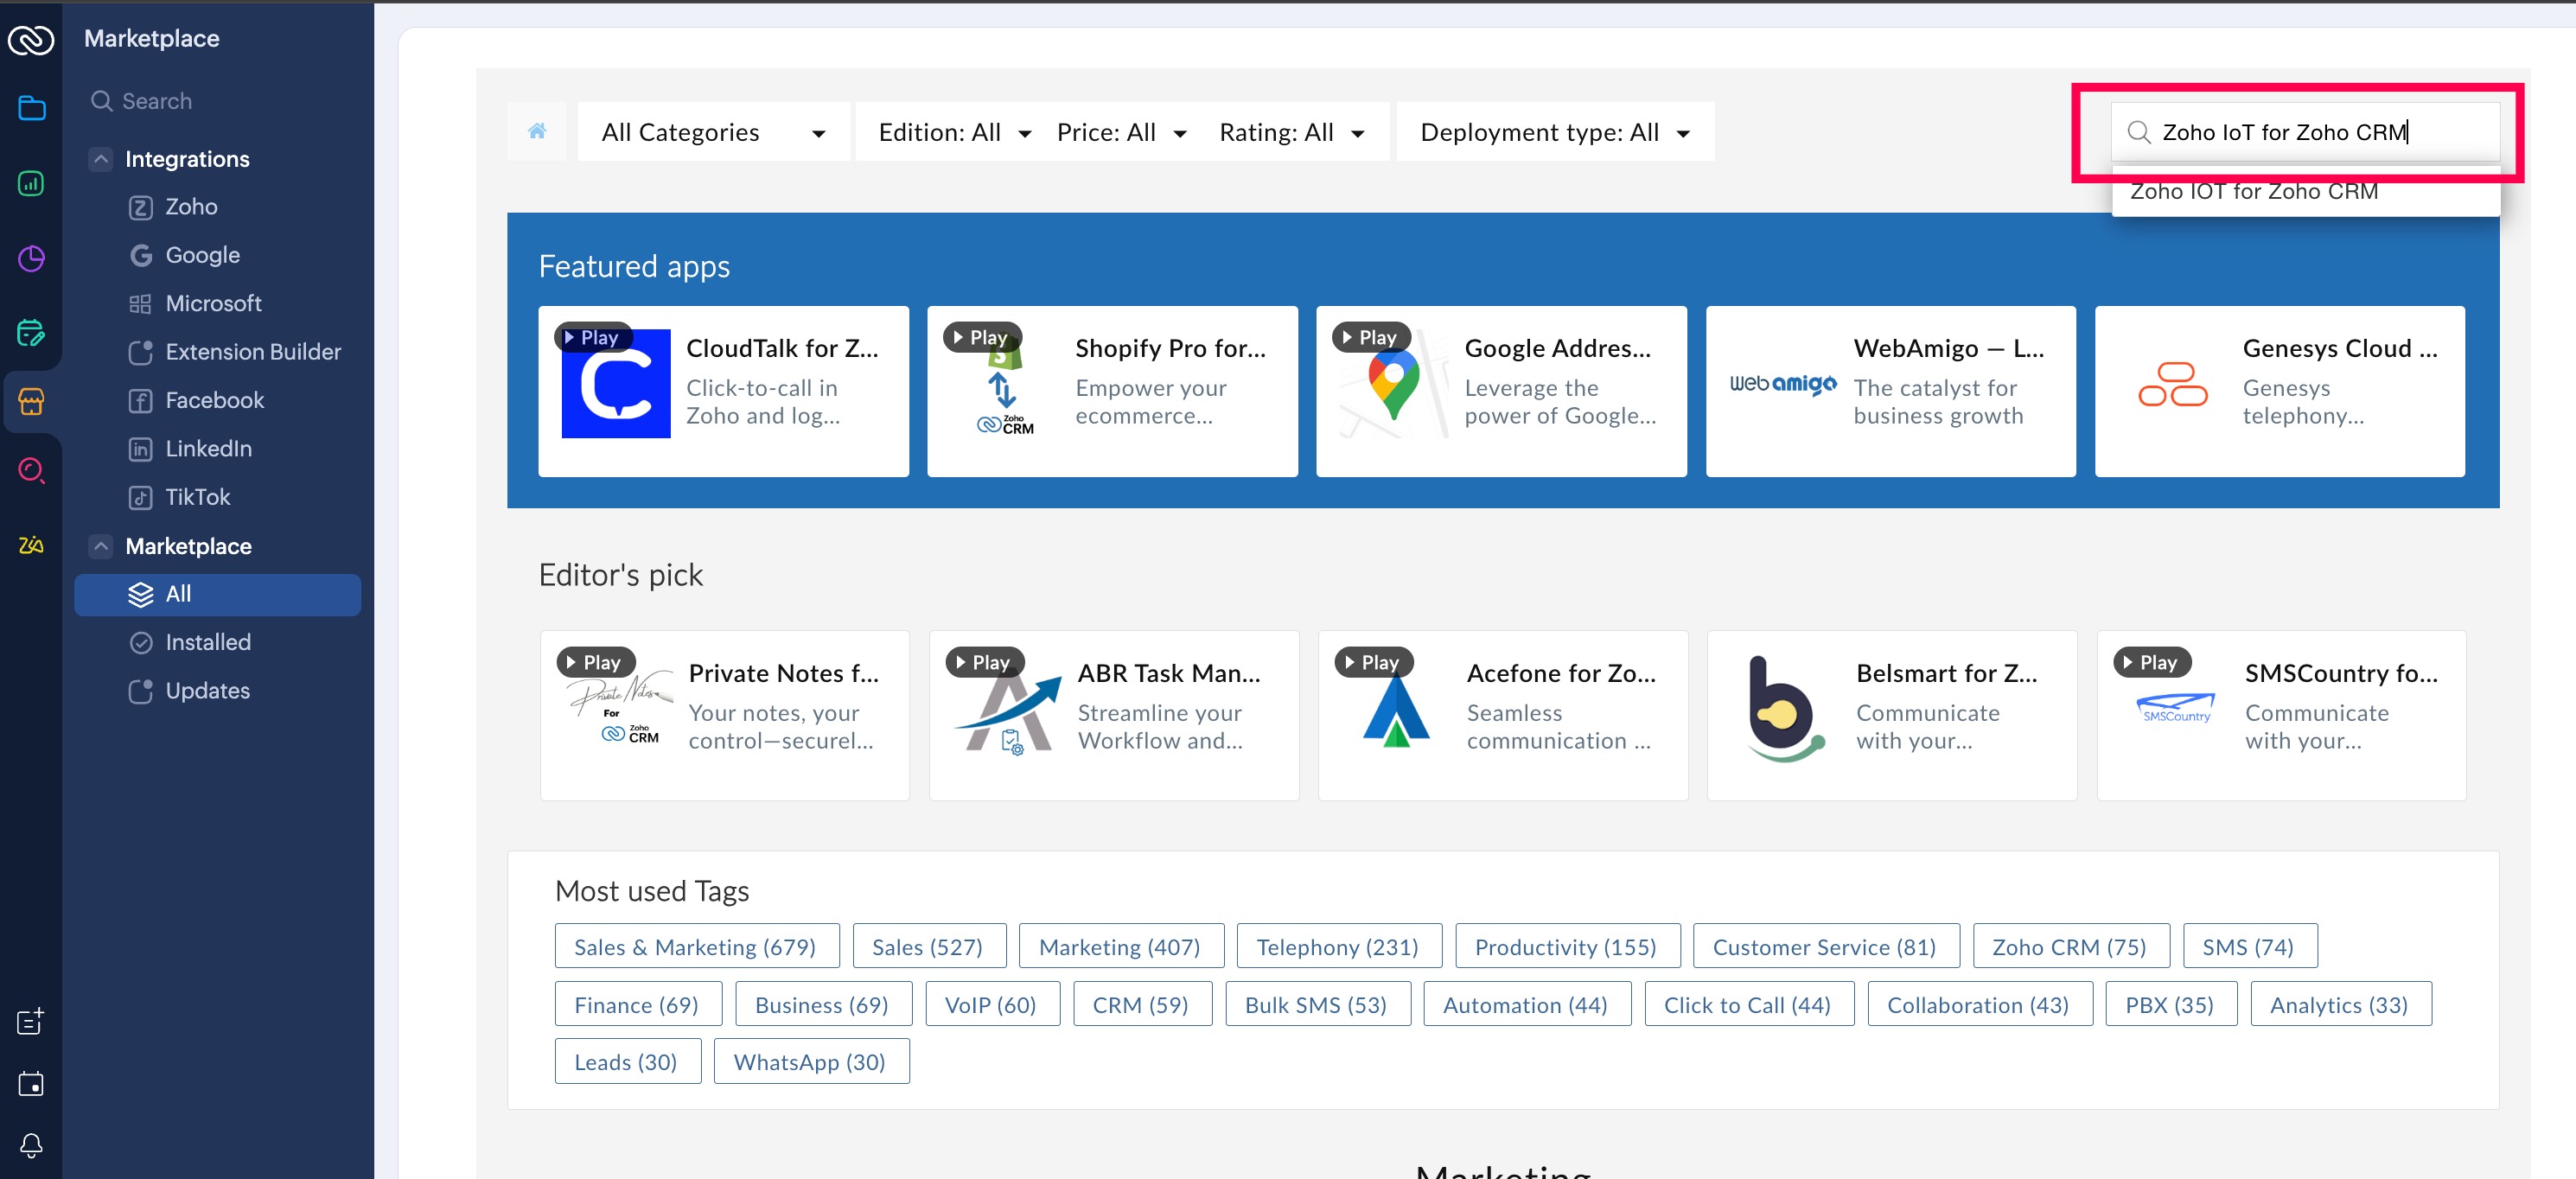Click the magnifier icon in app search box
2576x1179 pixels.
point(2138,132)
